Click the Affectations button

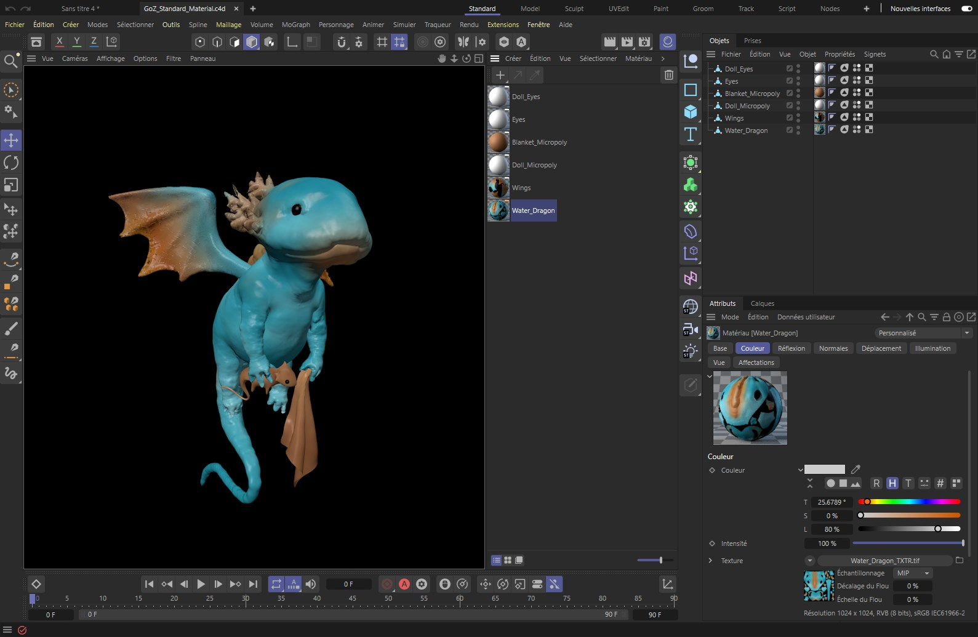pyautogui.click(x=756, y=363)
